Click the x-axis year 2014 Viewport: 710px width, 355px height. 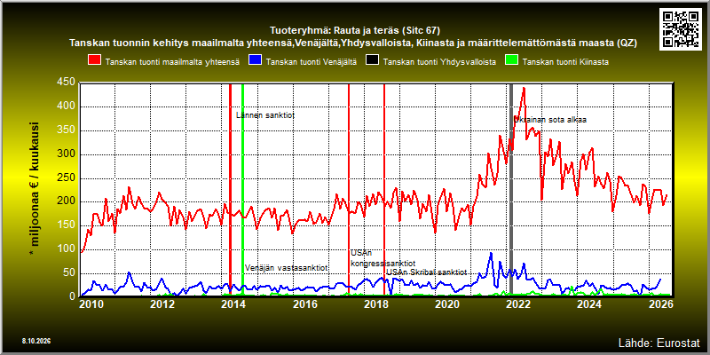(233, 304)
